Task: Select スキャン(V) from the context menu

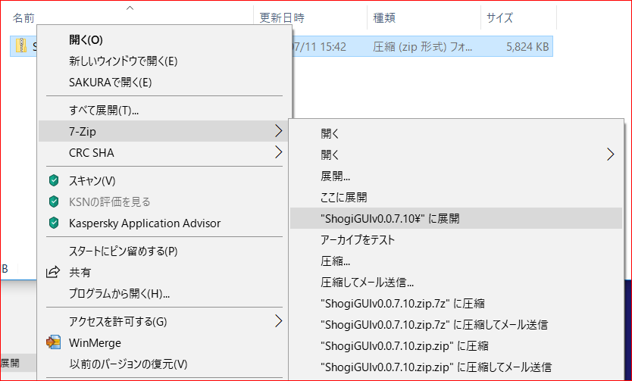Action: tap(164, 181)
